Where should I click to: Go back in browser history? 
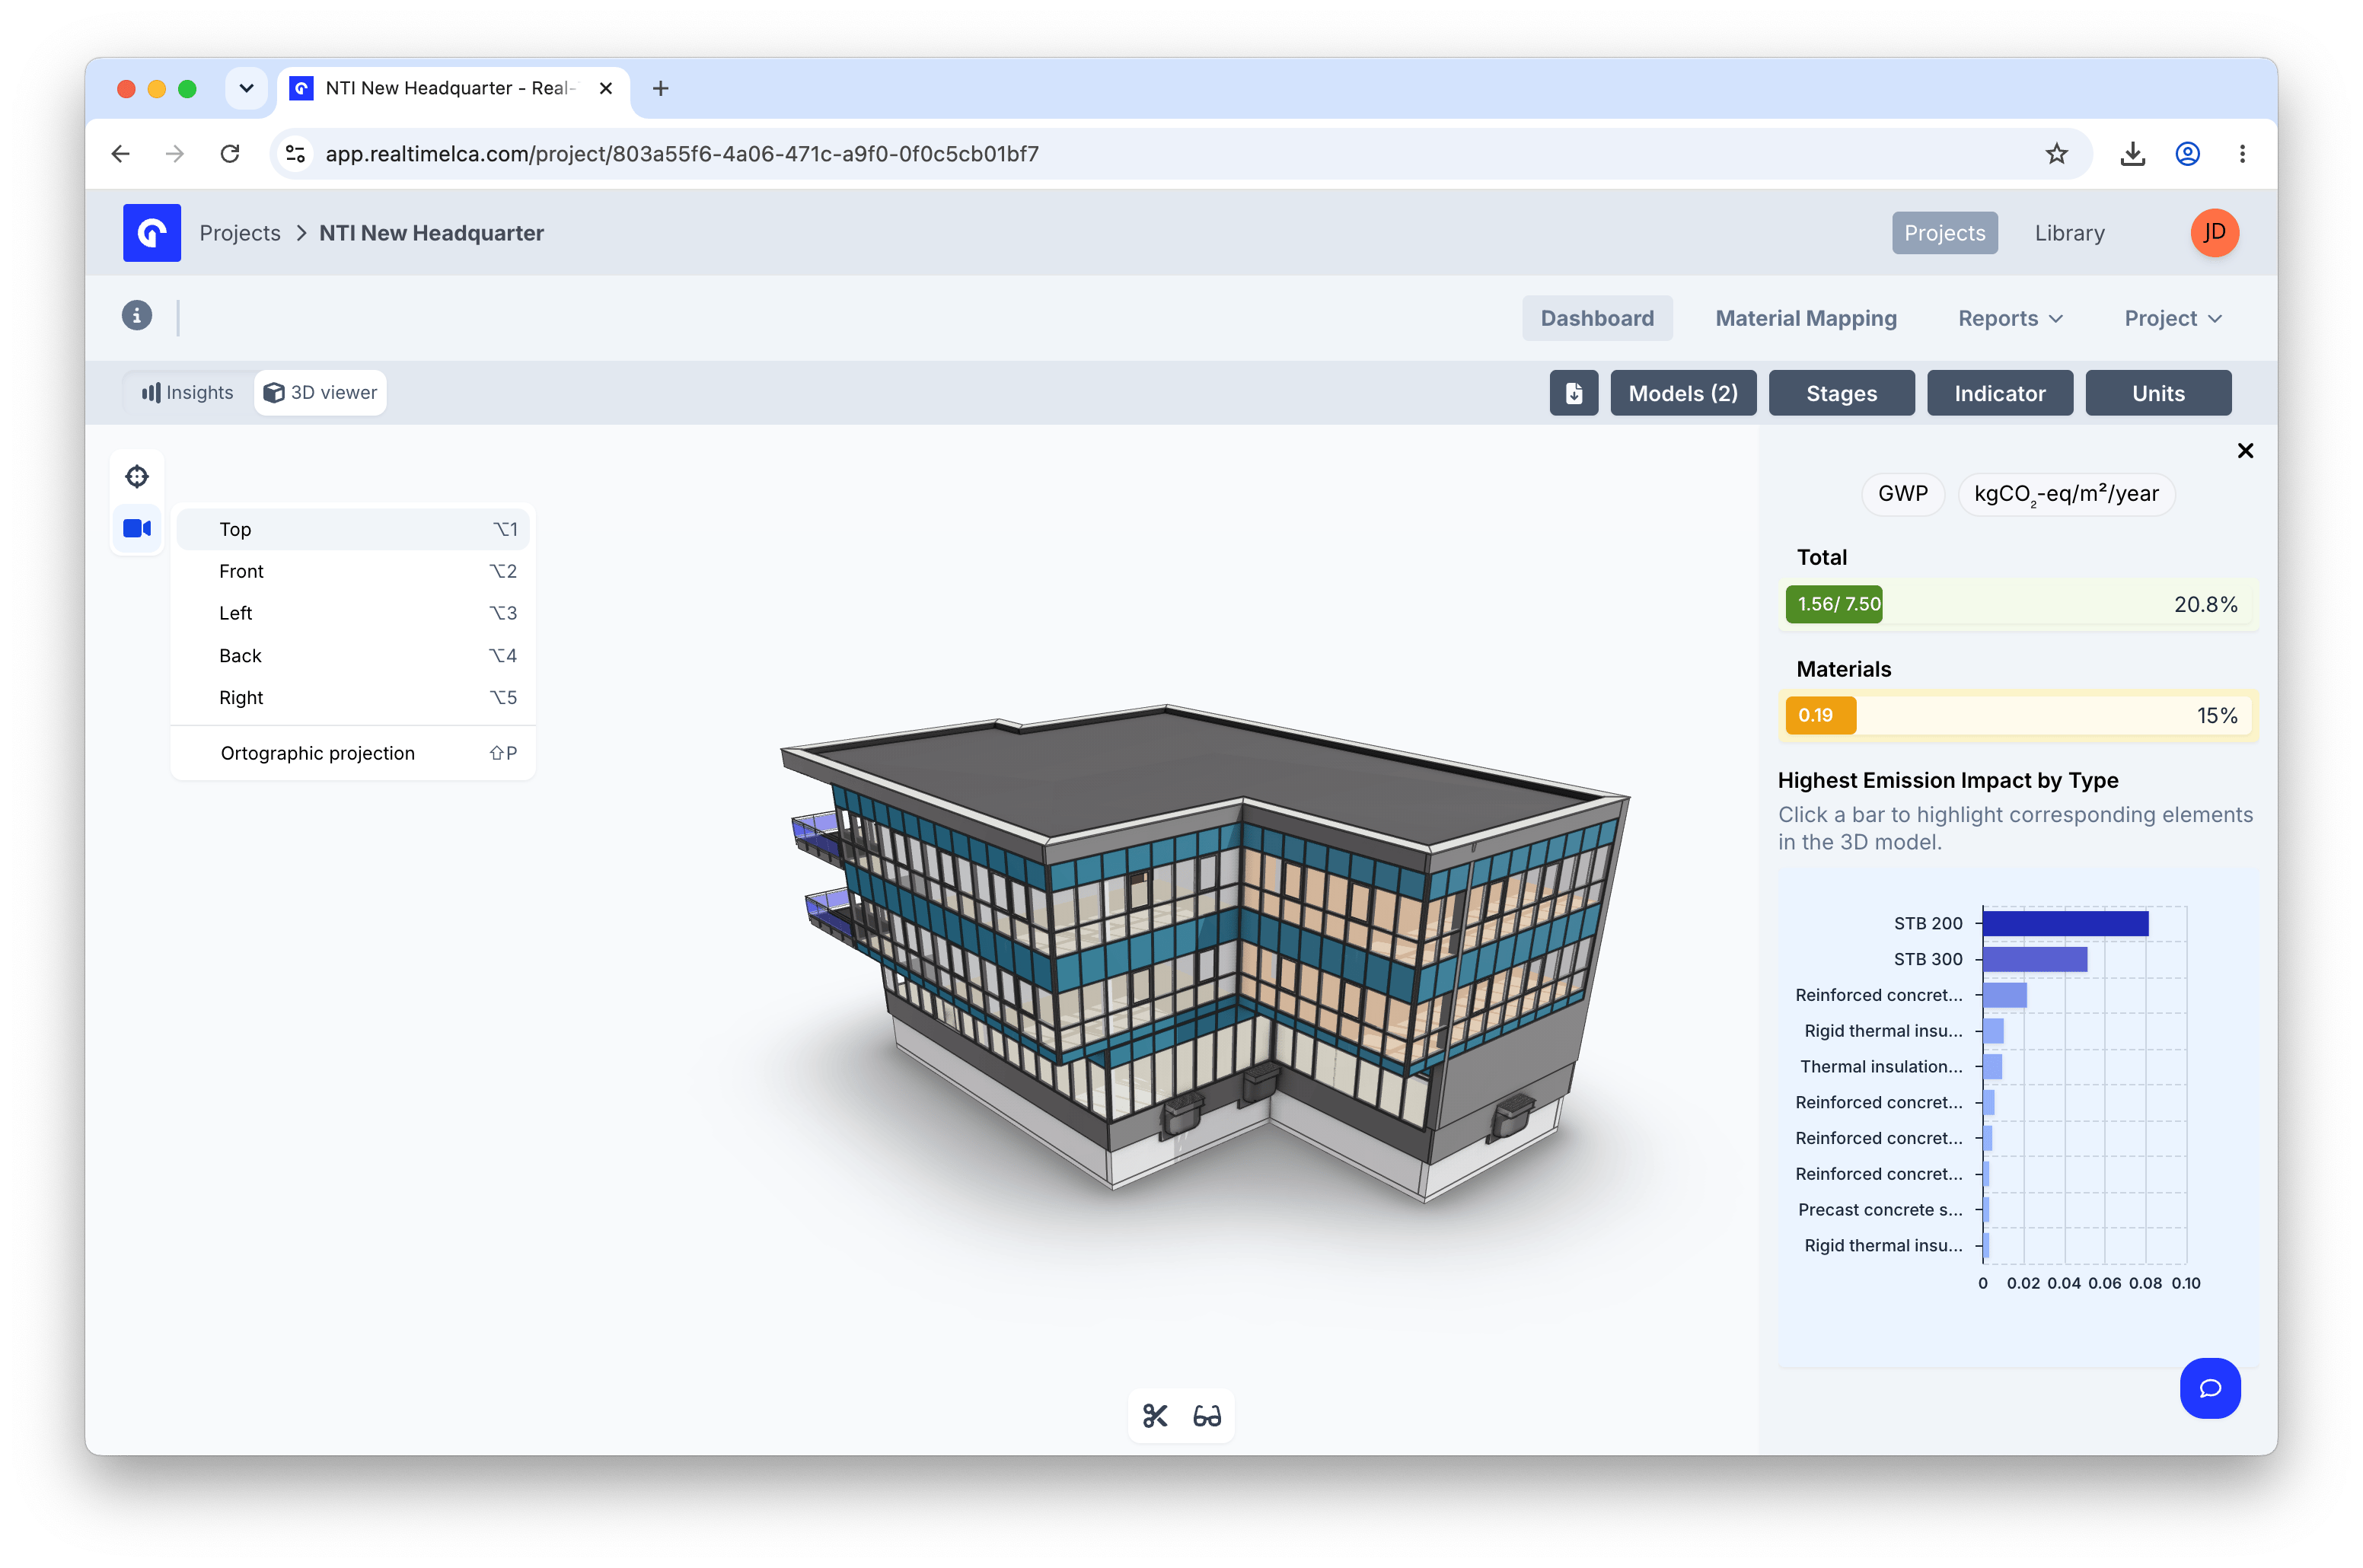tap(121, 154)
